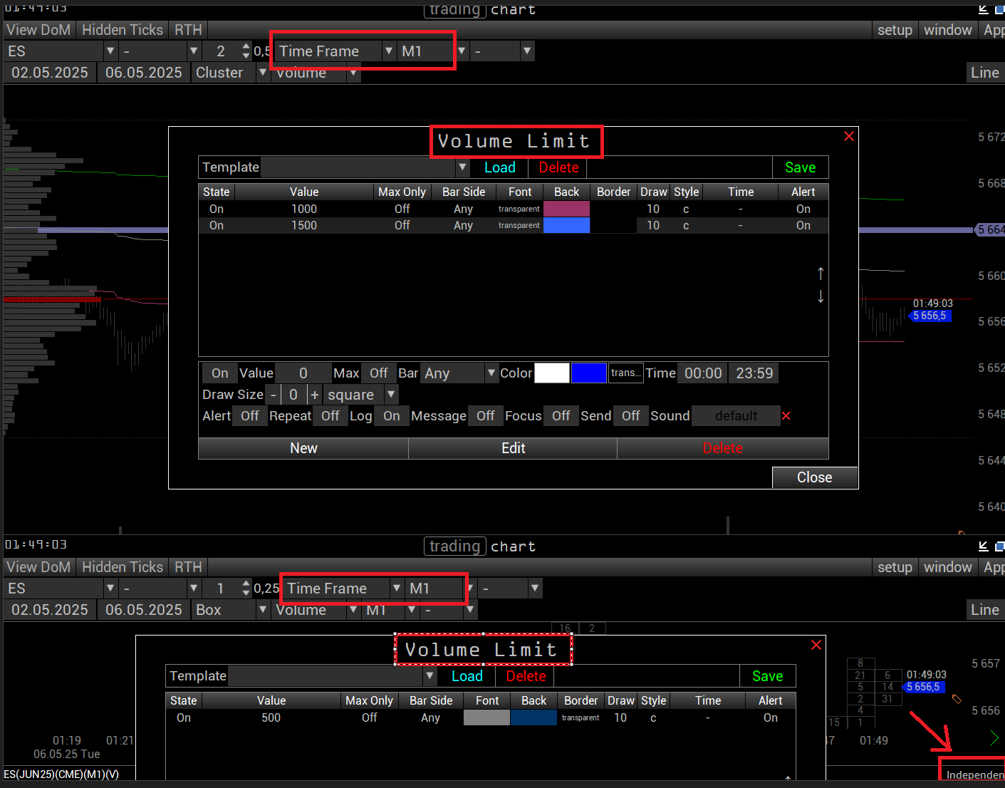The height and width of the screenshot is (788, 1005).
Task: Open Template dropdown in upper dialog
Action: pos(463,167)
